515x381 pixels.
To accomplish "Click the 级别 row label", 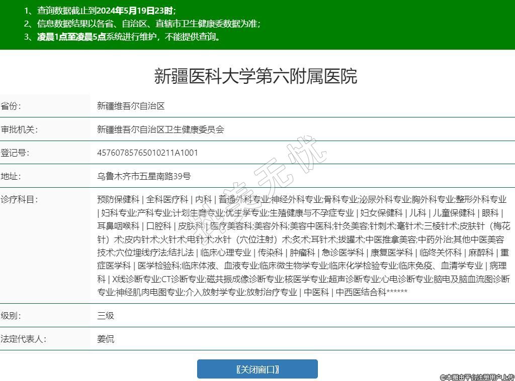I will (x=12, y=316).
